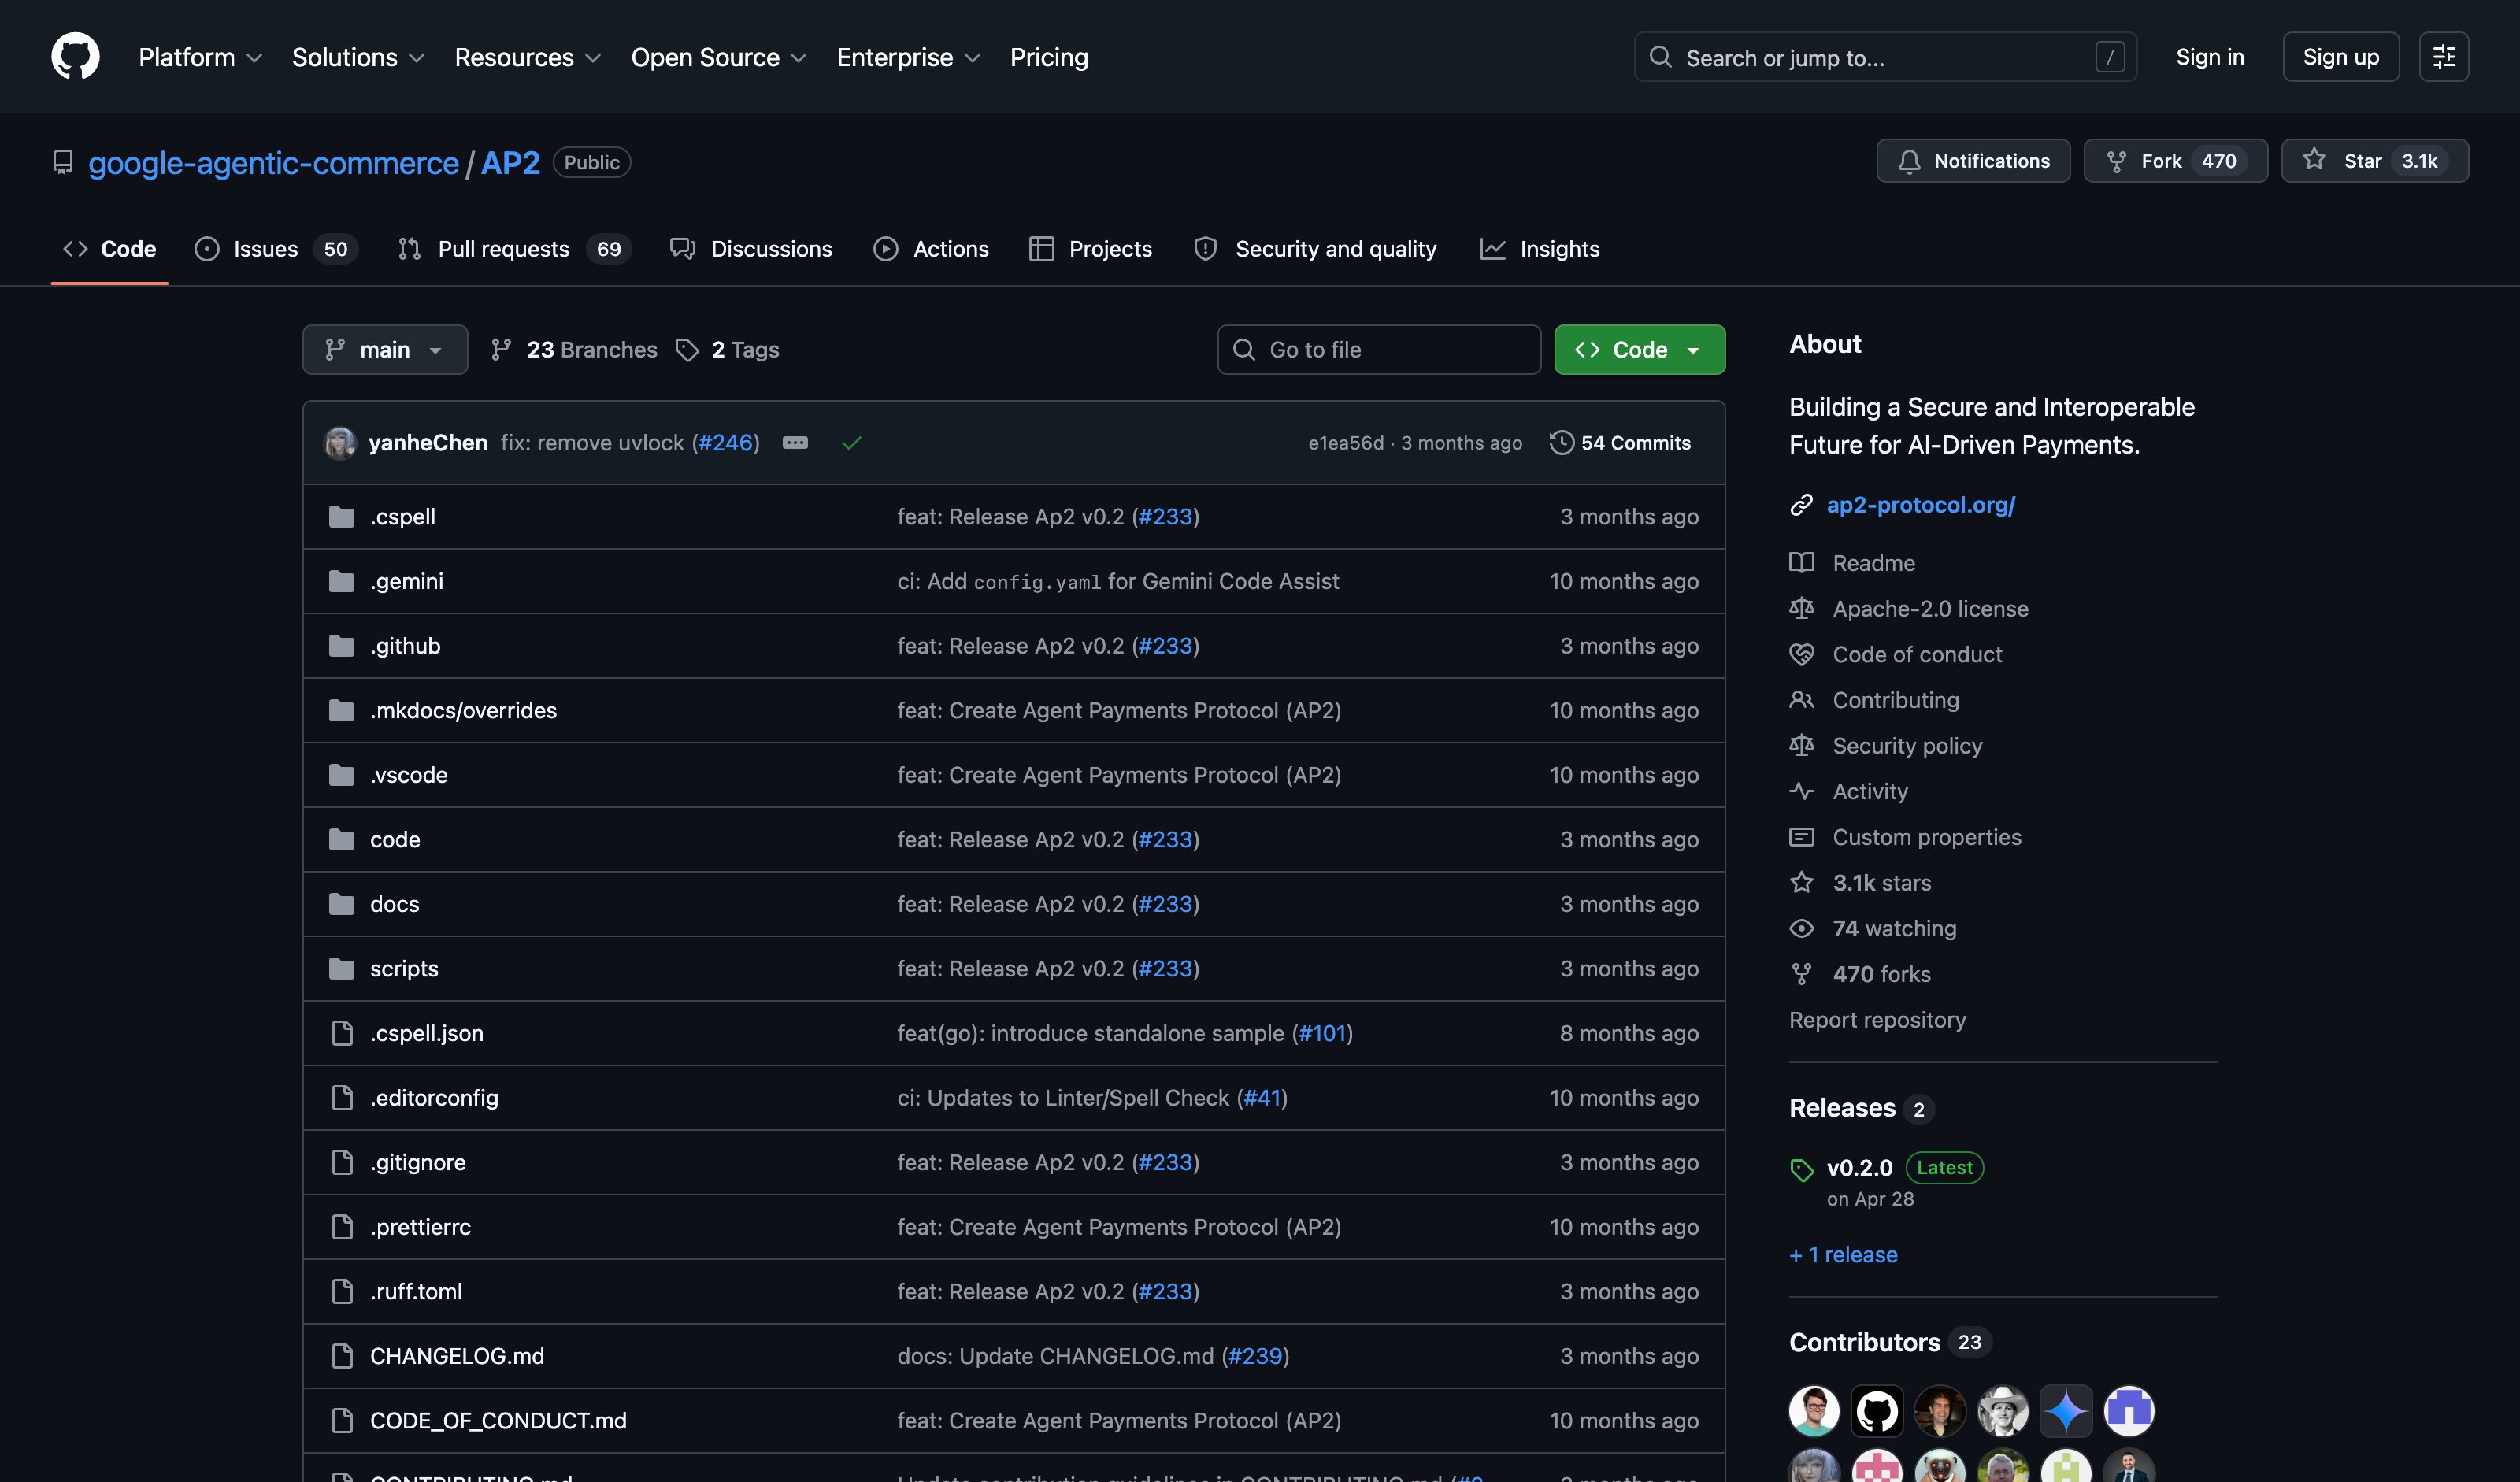Open the appearance settings icon beside Sign up
Screen dimensions: 2520x1482
click(2443, 57)
